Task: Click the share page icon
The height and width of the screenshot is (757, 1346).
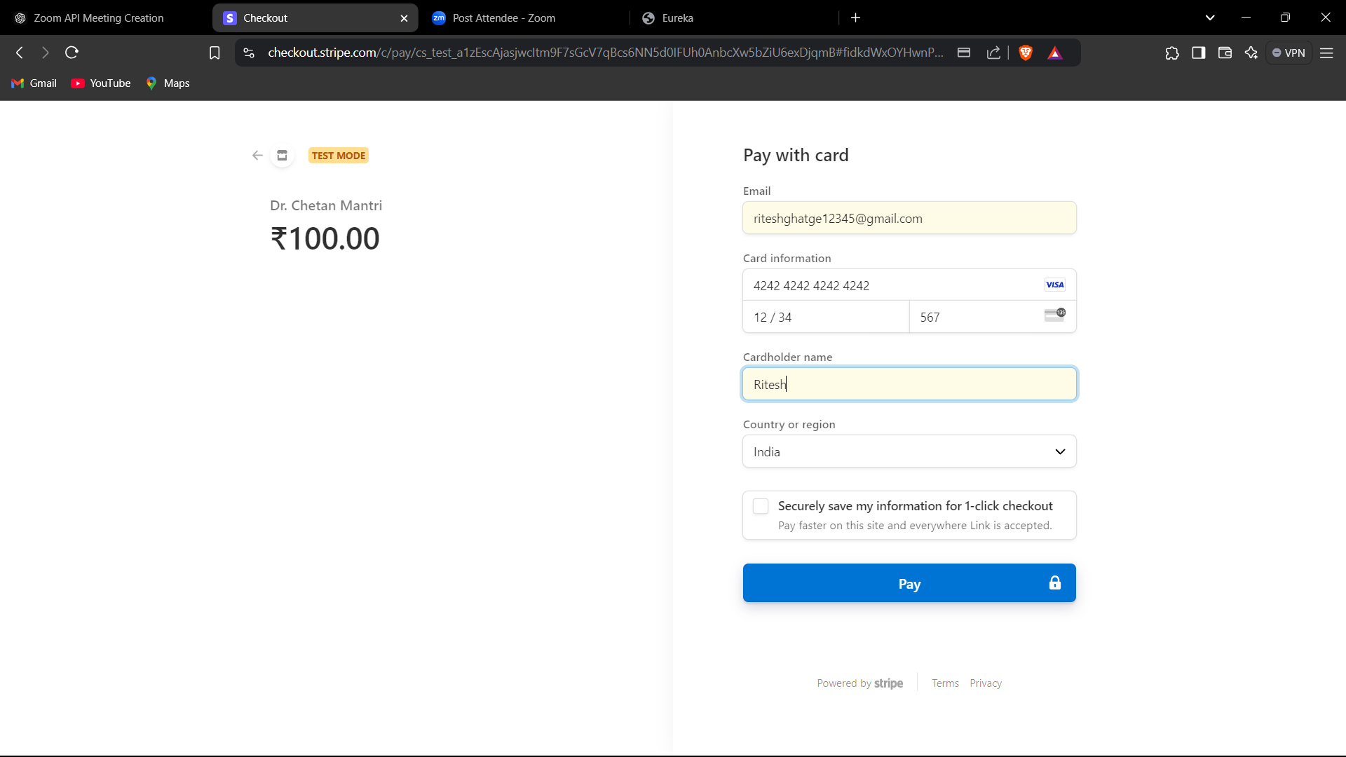Action: [993, 53]
